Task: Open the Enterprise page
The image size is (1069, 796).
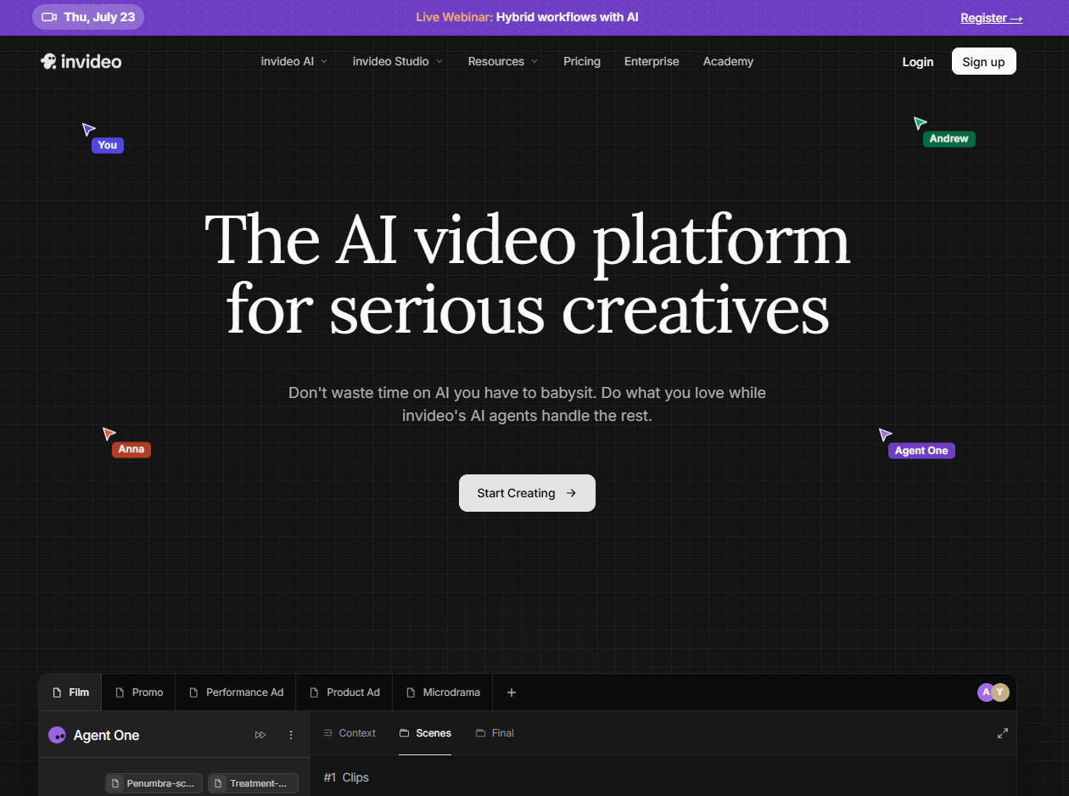Action: tap(652, 61)
